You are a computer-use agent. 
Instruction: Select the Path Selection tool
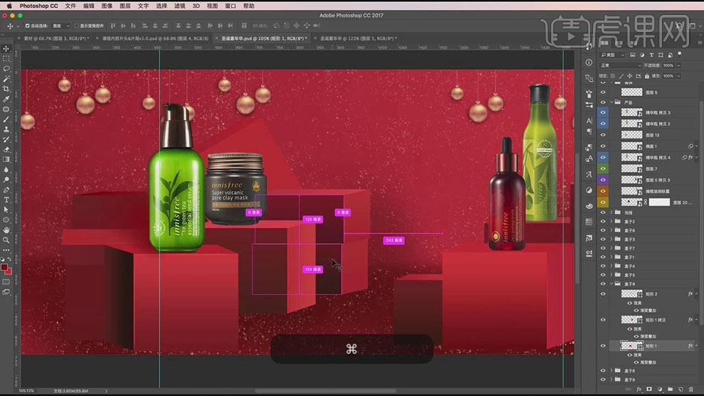coord(6,210)
